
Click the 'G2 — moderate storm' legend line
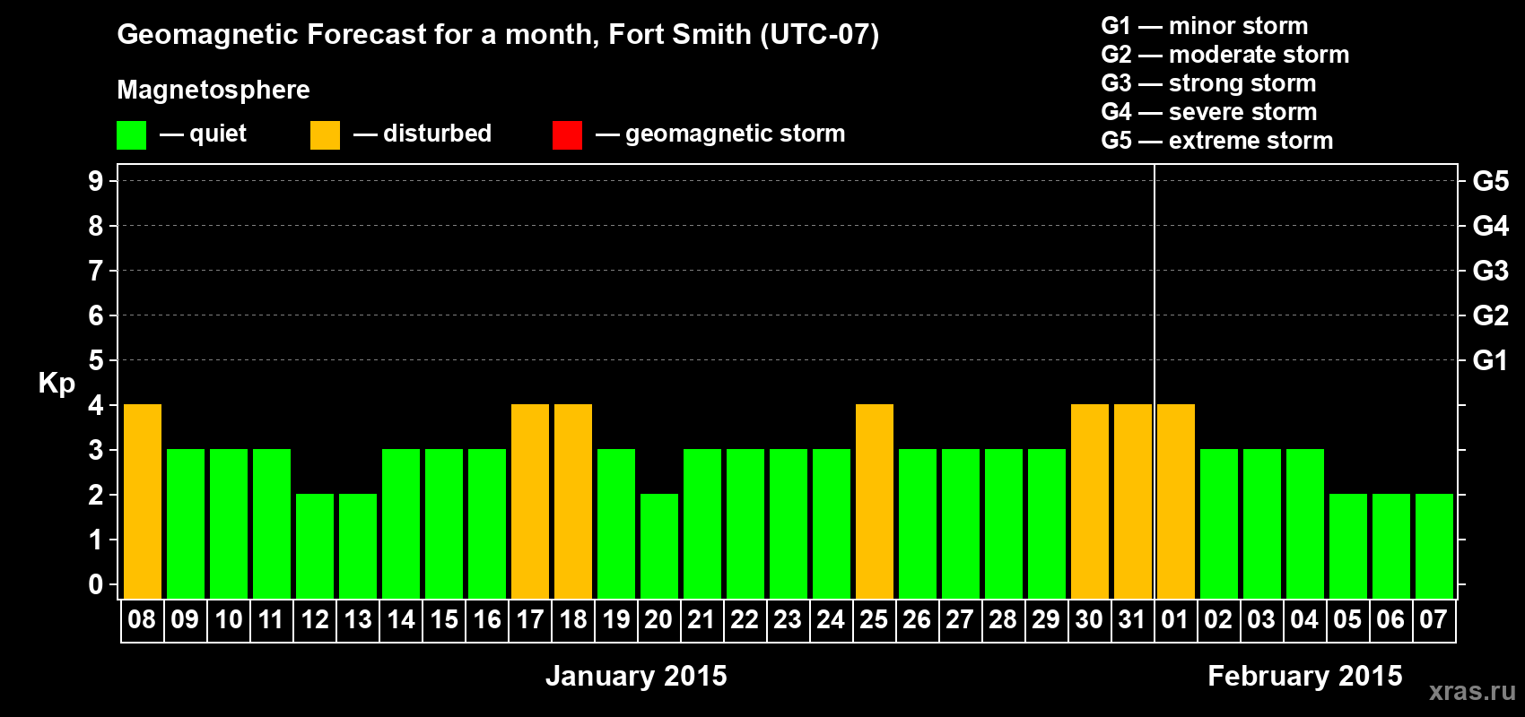click(x=1225, y=55)
